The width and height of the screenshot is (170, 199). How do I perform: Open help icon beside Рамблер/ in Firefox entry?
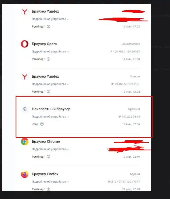coord(48,189)
